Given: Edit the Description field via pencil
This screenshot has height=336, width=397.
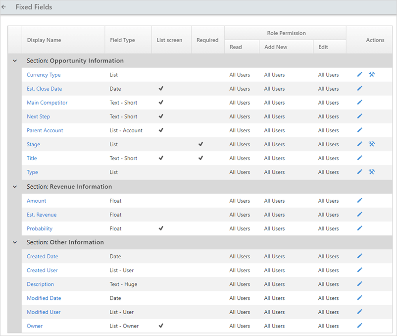Looking at the screenshot, I should [359, 284].
